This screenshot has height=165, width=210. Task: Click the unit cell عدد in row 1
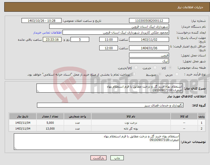pos(77,123)
